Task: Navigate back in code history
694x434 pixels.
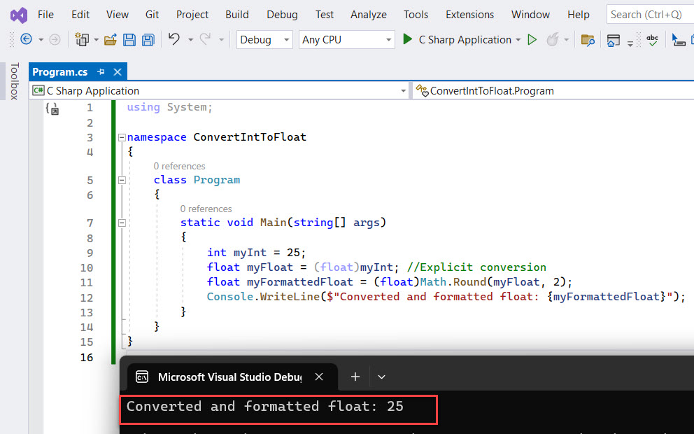Action: tap(25, 40)
